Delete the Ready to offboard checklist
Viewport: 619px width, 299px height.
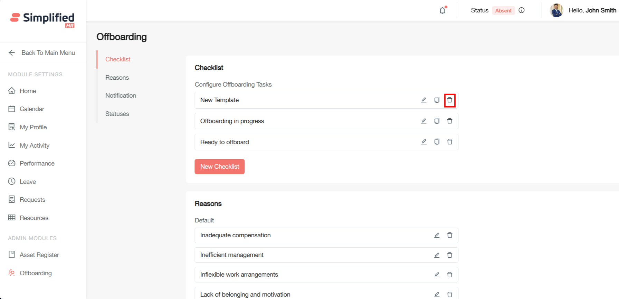(x=449, y=142)
